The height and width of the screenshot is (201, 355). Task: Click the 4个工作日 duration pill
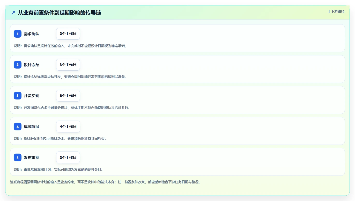tap(68, 127)
